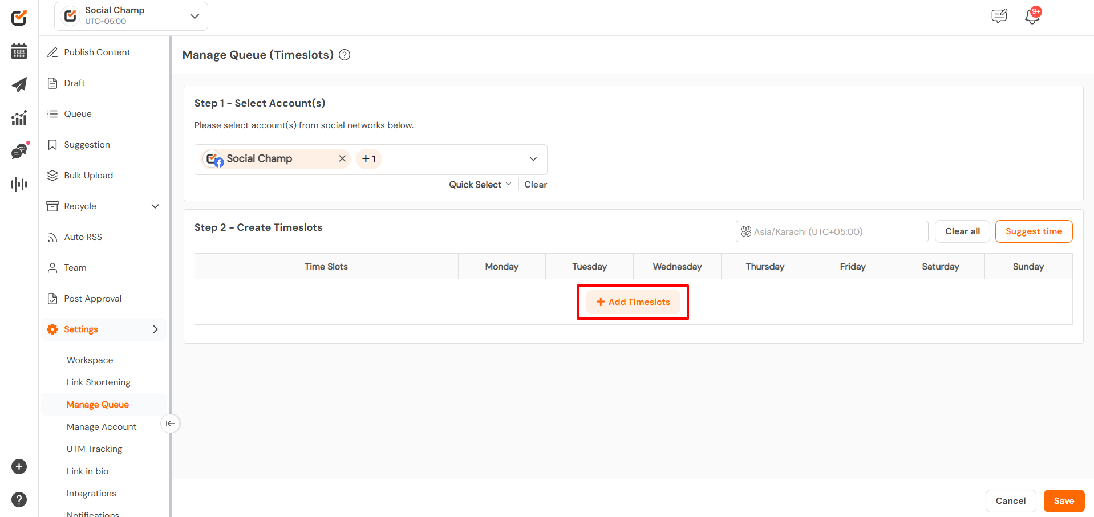Image resolution: width=1094 pixels, height=517 pixels.
Task: Click the Settings gear icon
Action: (x=52, y=329)
